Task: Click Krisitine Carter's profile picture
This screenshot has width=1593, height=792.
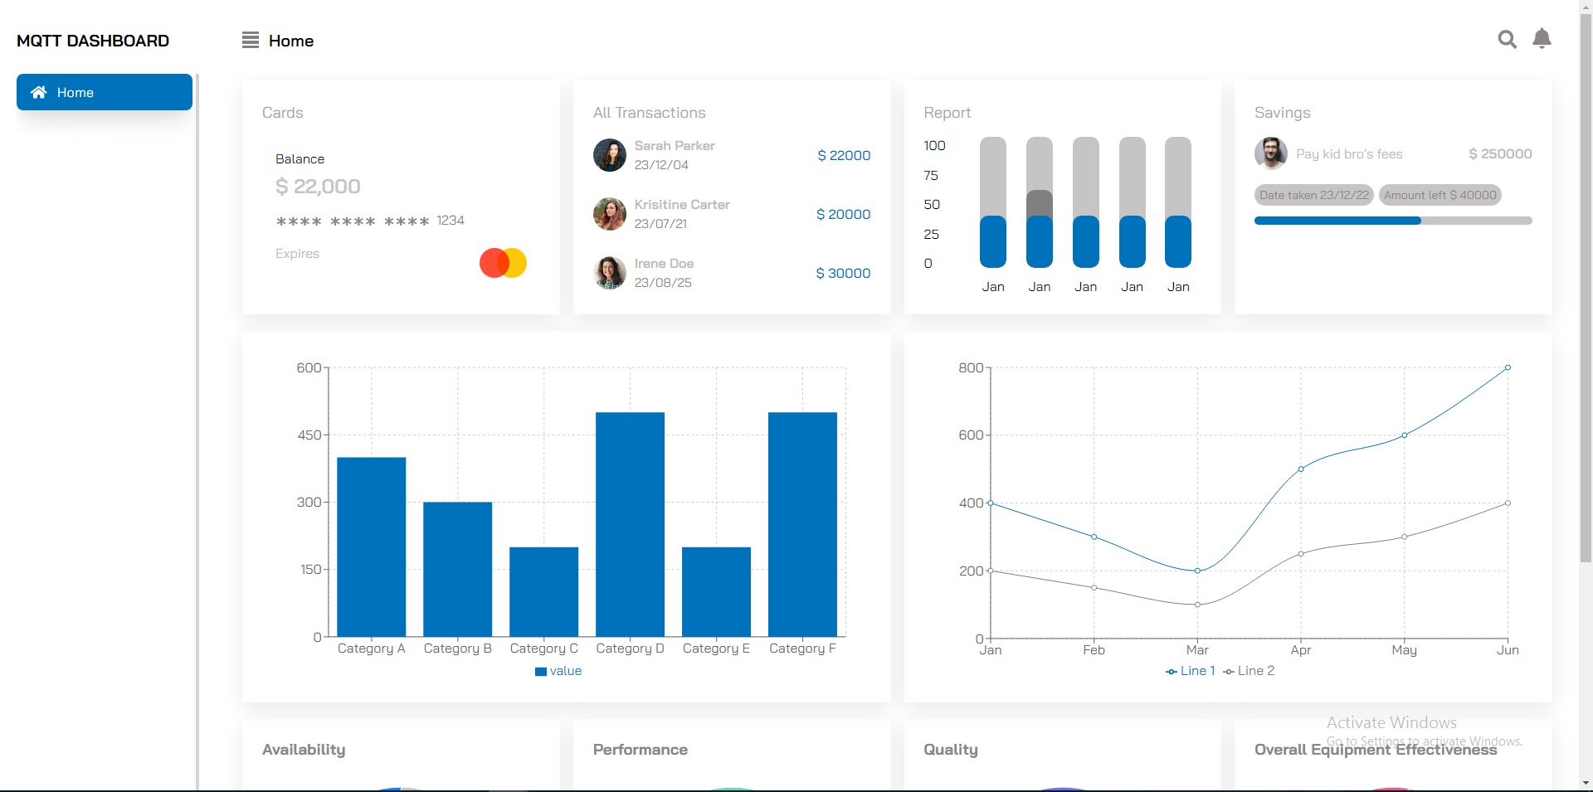Action: (x=609, y=214)
